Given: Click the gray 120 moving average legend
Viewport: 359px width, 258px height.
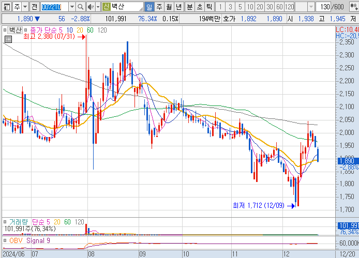Looking at the screenshot, I should (102, 30).
